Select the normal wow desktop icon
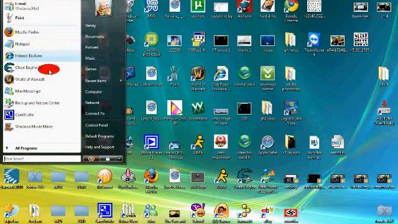This screenshot has width=398, height=224. (x=244, y=76)
